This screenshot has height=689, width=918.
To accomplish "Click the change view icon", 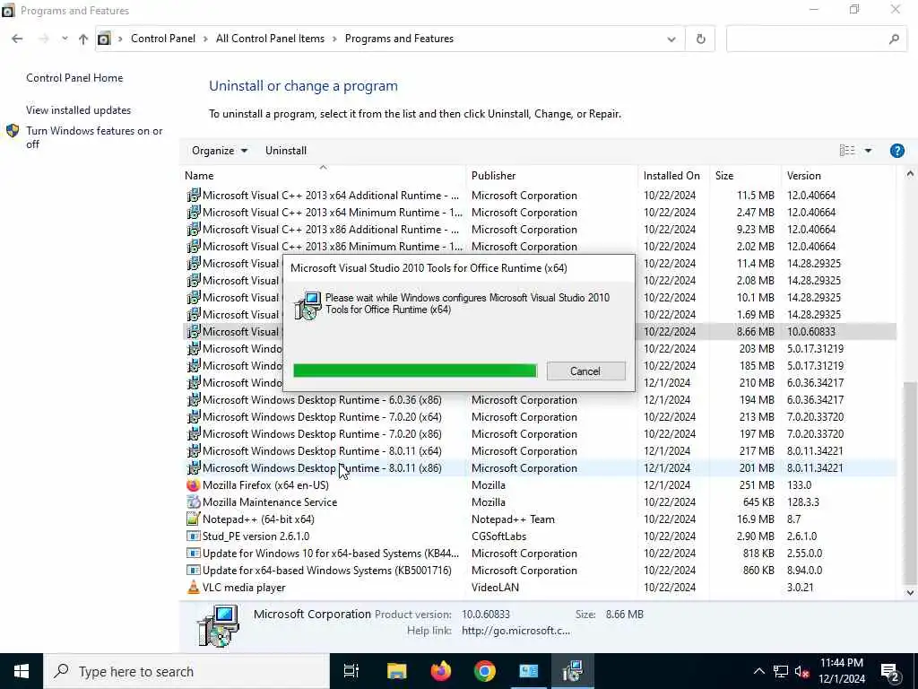I will pos(846,151).
